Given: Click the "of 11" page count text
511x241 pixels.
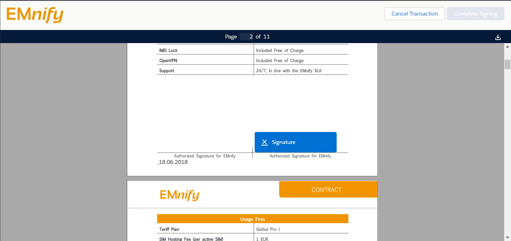Looking at the screenshot, I should [x=263, y=37].
